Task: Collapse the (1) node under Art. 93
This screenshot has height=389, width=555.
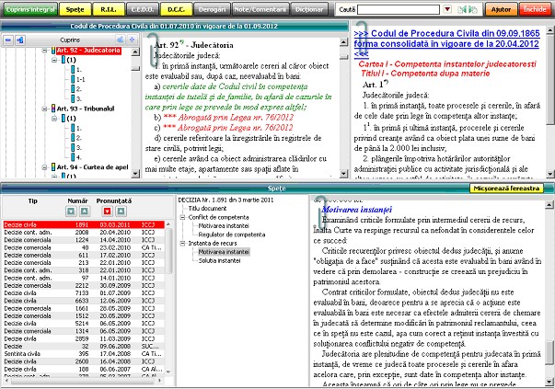Action: 54,118
